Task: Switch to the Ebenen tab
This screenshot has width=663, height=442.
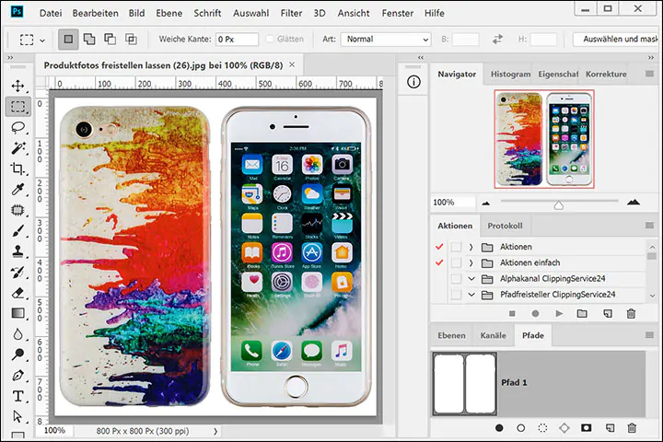Action: [x=451, y=336]
